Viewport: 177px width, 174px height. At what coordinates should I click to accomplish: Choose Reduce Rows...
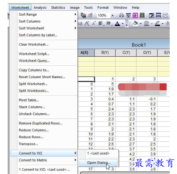31,137
